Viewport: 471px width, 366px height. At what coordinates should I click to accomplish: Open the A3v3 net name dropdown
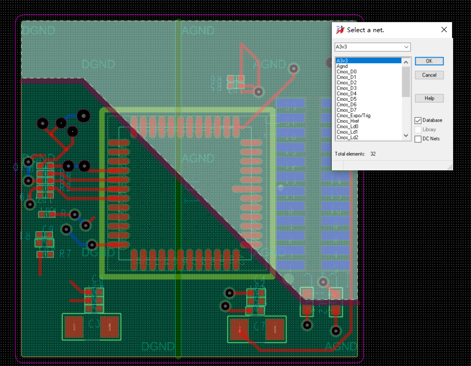tap(407, 47)
